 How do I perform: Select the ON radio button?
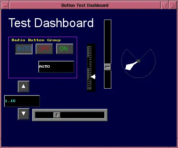[65, 49]
